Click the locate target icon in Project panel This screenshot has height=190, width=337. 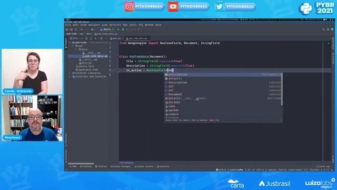coord(86,39)
